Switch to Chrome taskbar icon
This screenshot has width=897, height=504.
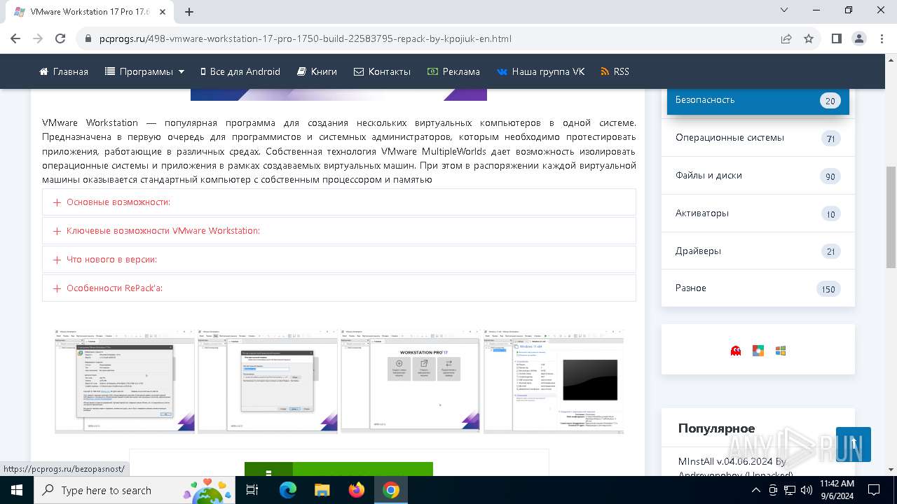click(391, 490)
